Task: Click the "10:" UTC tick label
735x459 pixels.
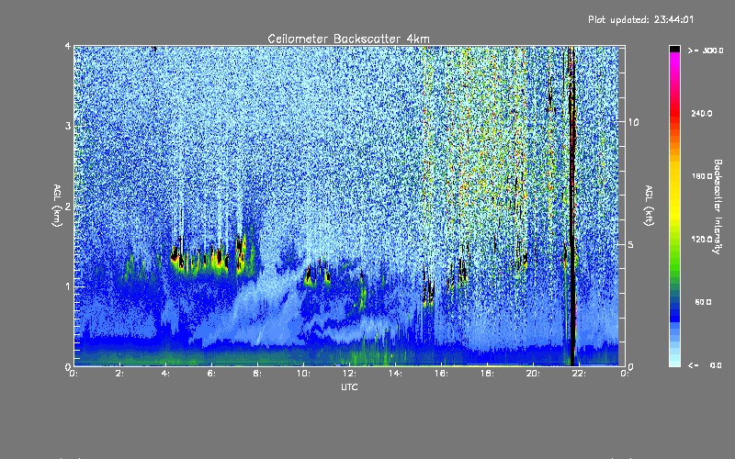Action: coord(303,374)
